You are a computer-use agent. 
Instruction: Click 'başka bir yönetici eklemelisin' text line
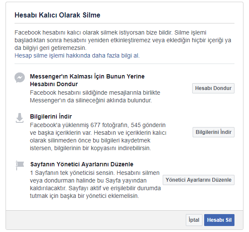coord(84,196)
